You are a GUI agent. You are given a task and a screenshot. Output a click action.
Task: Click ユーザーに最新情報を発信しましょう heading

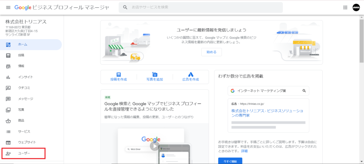pyautogui.click(x=212, y=30)
